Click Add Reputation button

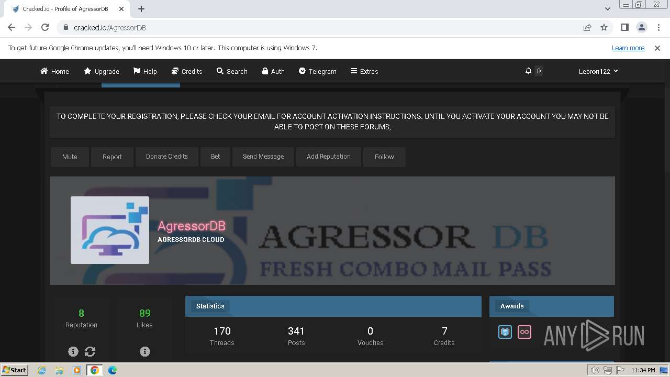point(329,157)
